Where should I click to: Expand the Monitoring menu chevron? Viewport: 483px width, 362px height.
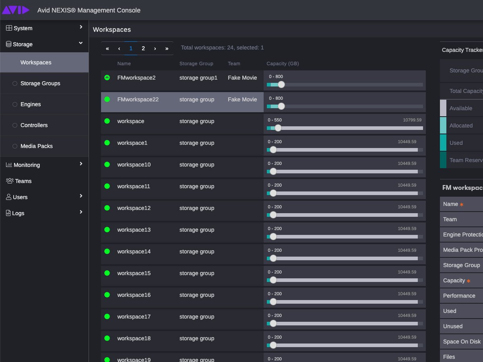click(81, 164)
